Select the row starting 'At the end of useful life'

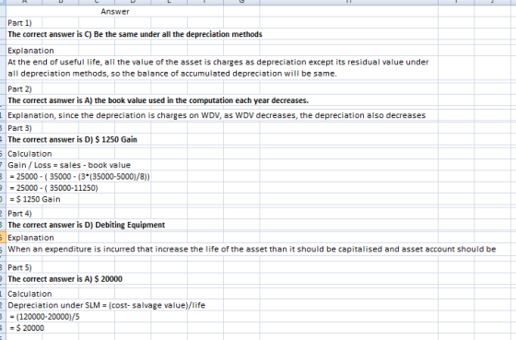pos(218,63)
